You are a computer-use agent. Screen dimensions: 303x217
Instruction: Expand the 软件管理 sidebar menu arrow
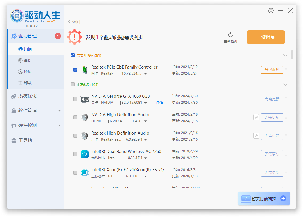point(60,111)
